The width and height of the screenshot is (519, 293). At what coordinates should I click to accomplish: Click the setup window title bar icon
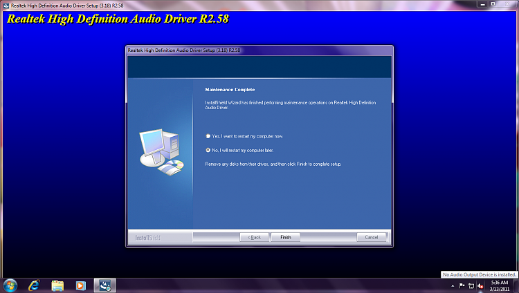pyautogui.click(x=6, y=6)
